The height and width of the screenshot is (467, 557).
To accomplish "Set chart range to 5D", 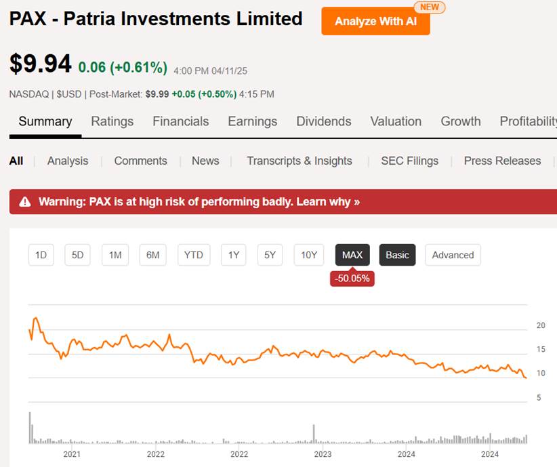I will [x=77, y=255].
